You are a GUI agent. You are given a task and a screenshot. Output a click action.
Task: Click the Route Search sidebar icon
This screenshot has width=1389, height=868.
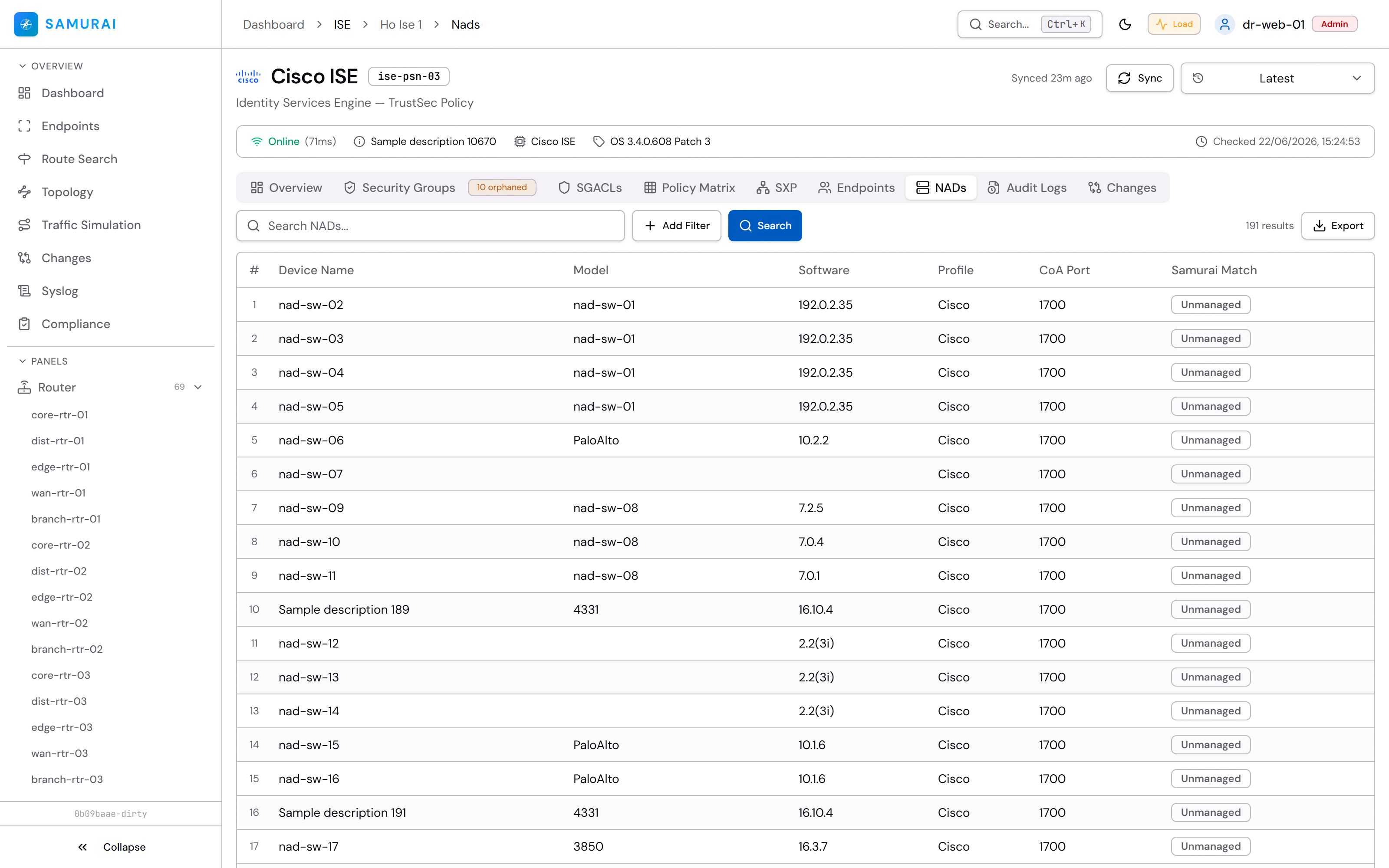[24, 159]
